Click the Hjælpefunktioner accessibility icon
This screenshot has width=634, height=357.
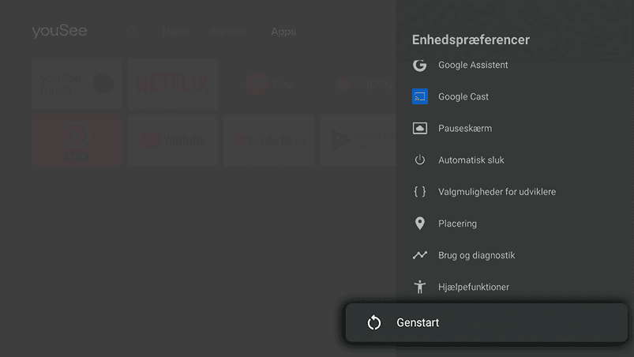click(420, 287)
